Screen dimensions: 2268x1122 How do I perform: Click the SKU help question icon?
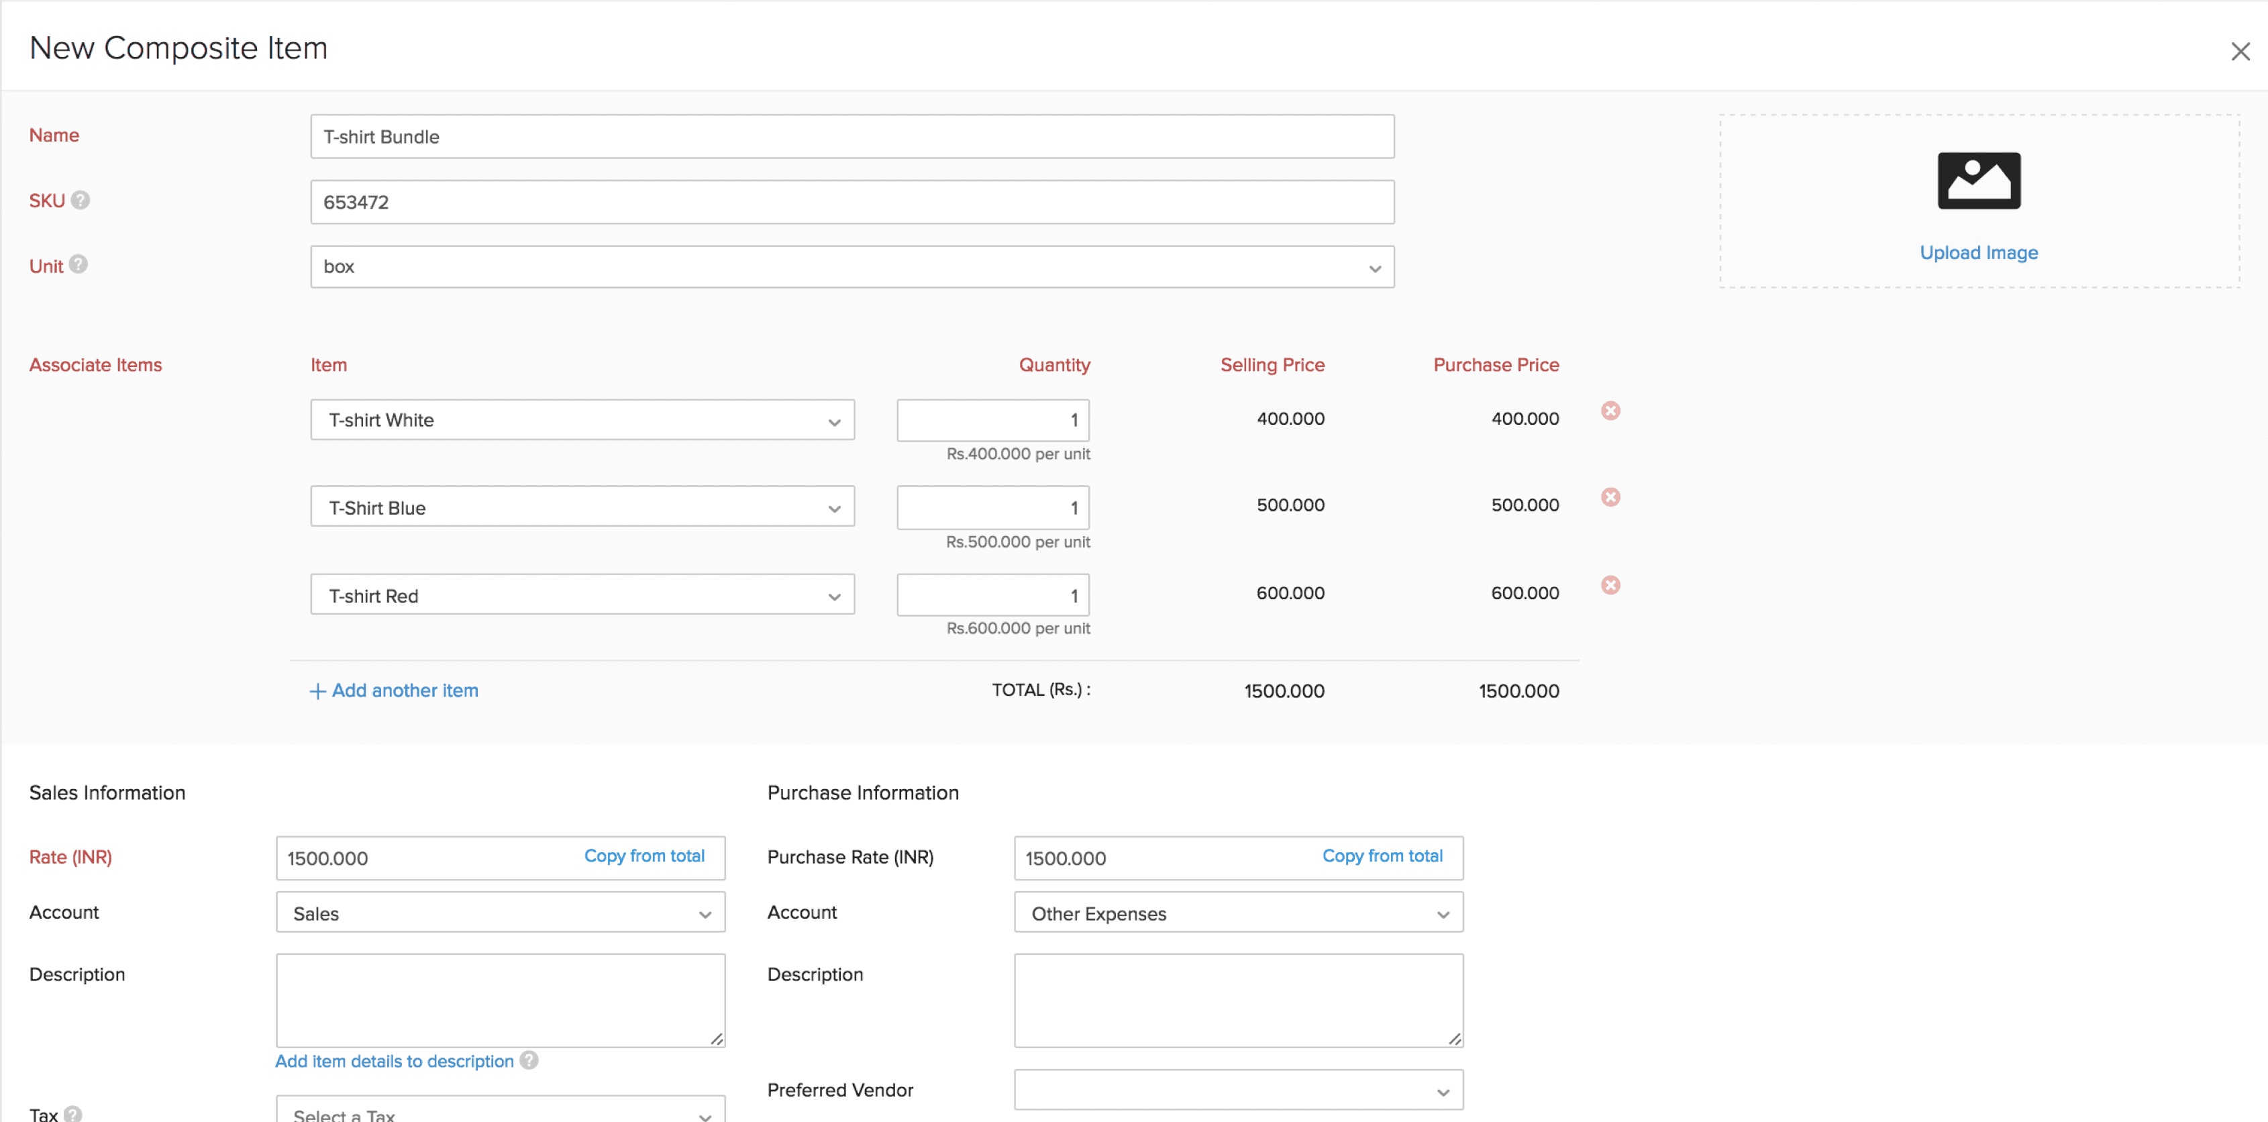coord(80,200)
